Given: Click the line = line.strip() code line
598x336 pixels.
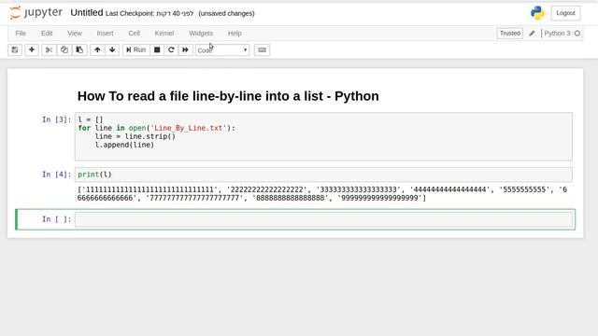Looking at the screenshot, I should pos(135,136).
